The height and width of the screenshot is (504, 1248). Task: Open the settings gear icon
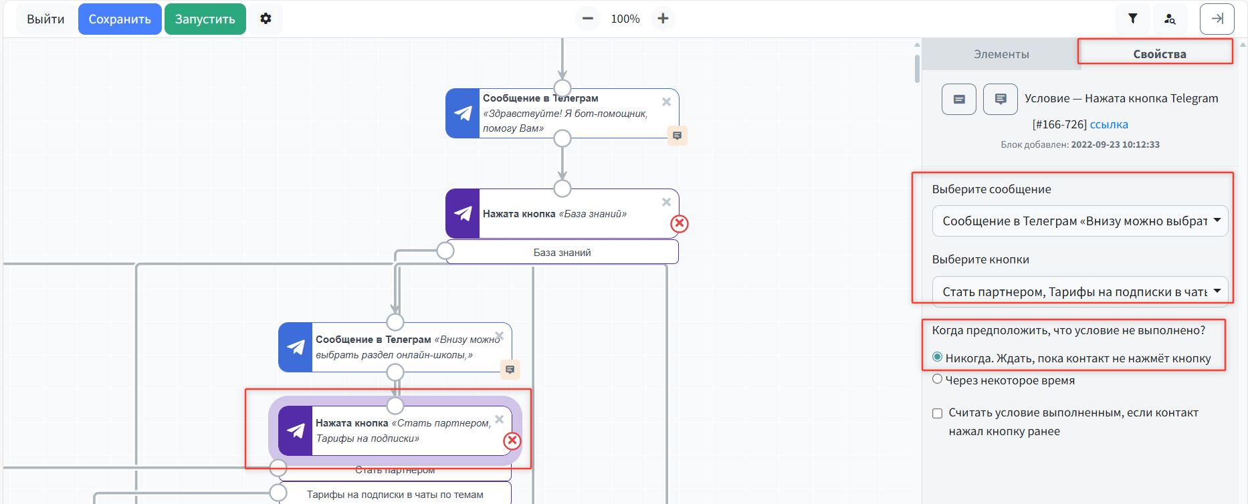click(266, 19)
